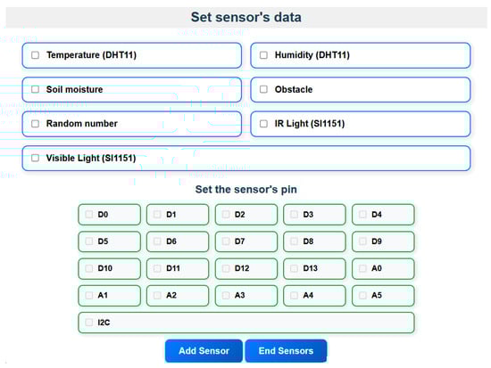Select the Soil moisture checkbox
The image size is (491, 368).
(x=36, y=89)
